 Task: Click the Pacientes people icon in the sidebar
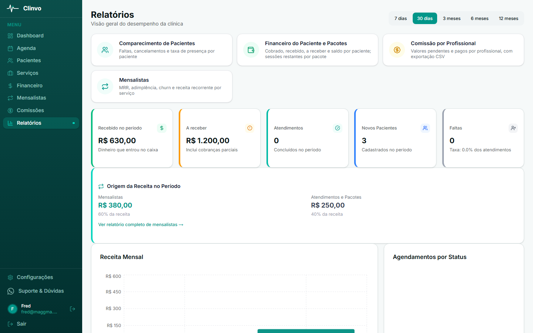(10, 61)
